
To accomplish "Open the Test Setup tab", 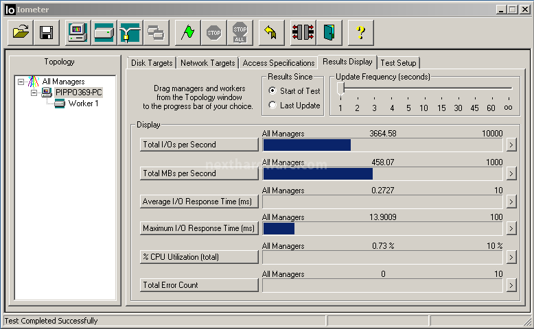I will click(399, 63).
